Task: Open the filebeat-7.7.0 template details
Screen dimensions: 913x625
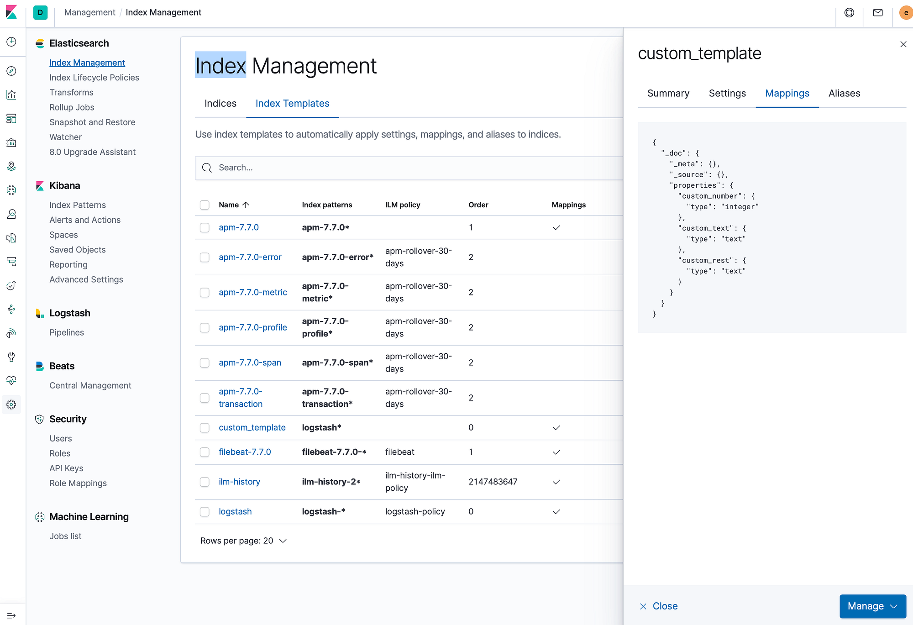Action: [245, 452]
